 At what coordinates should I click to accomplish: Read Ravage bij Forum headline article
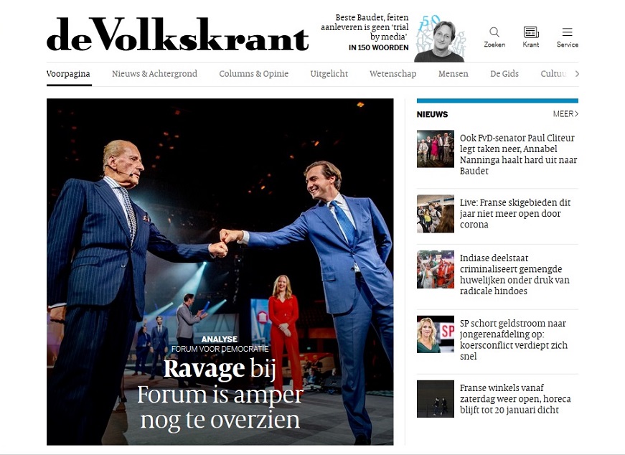[x=220, y=394]
